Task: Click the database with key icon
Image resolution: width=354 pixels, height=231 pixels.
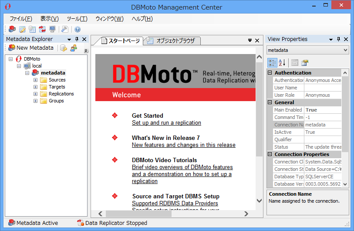Action: pyautogui.click(x=64, y=48)
